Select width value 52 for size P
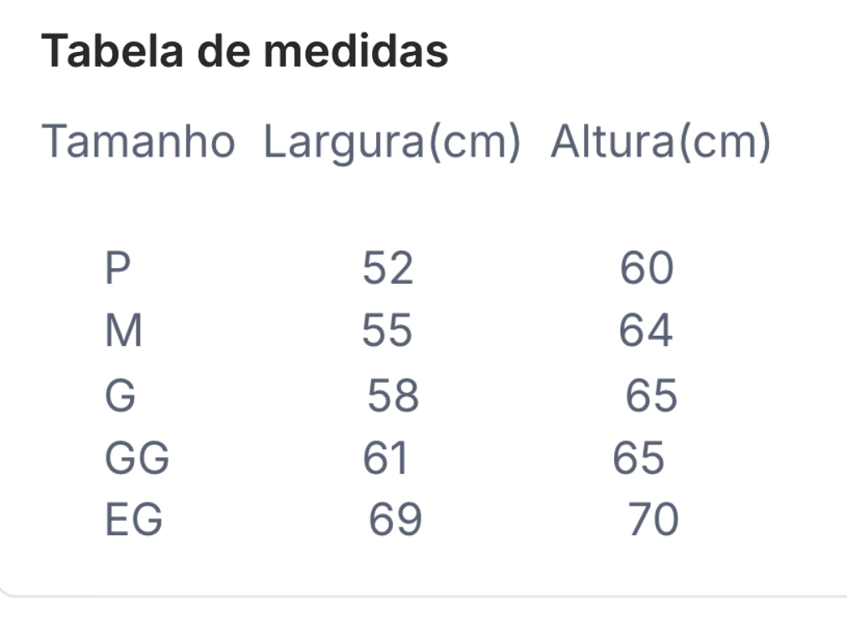Screen dimensions: 847x634 [388, 268]
